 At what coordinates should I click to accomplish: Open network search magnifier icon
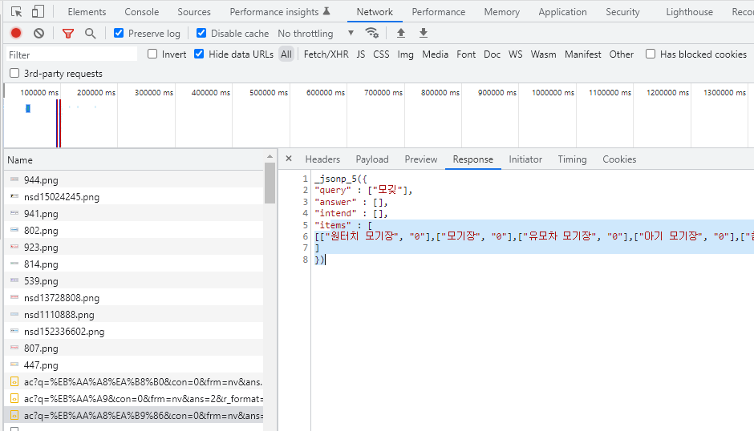click(90, 33)
